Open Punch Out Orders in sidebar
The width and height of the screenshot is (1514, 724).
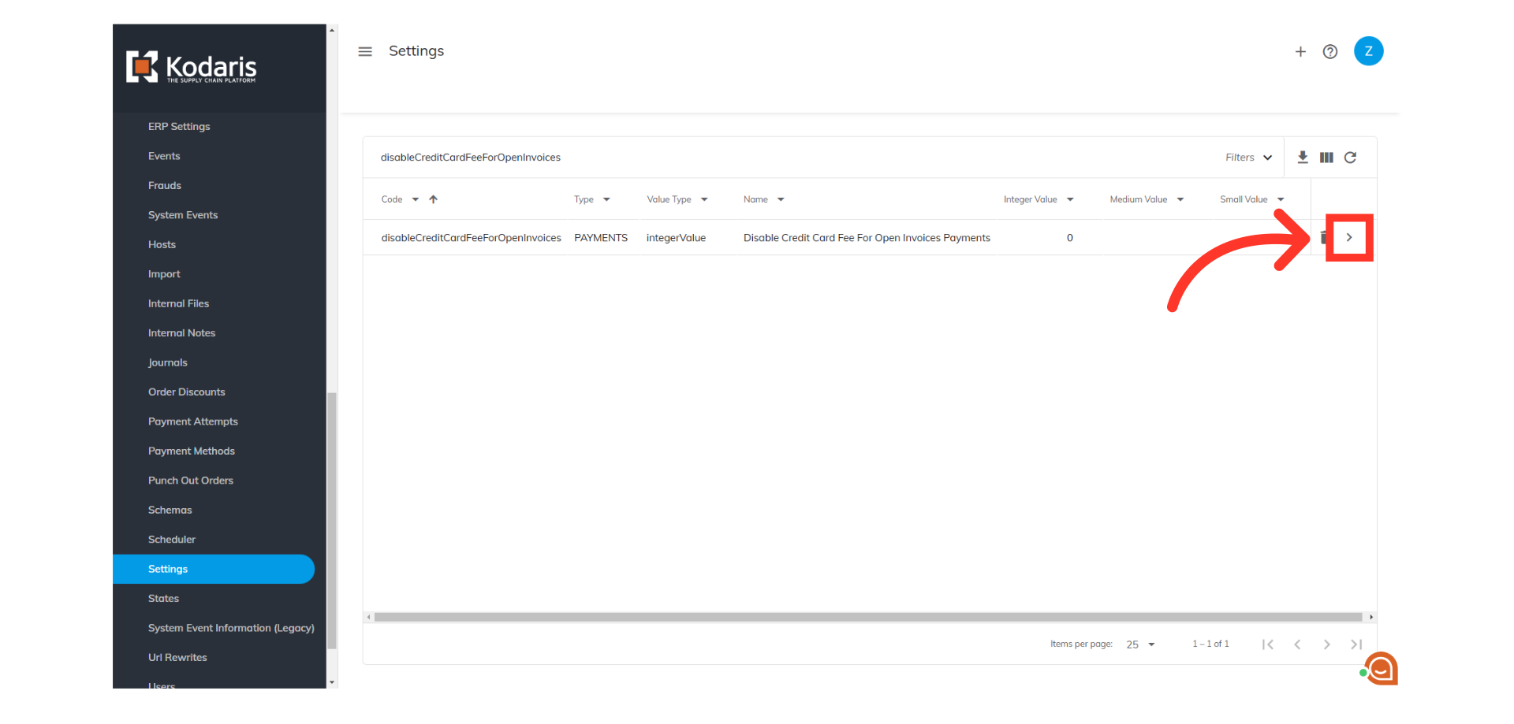[x=191, y=481]
